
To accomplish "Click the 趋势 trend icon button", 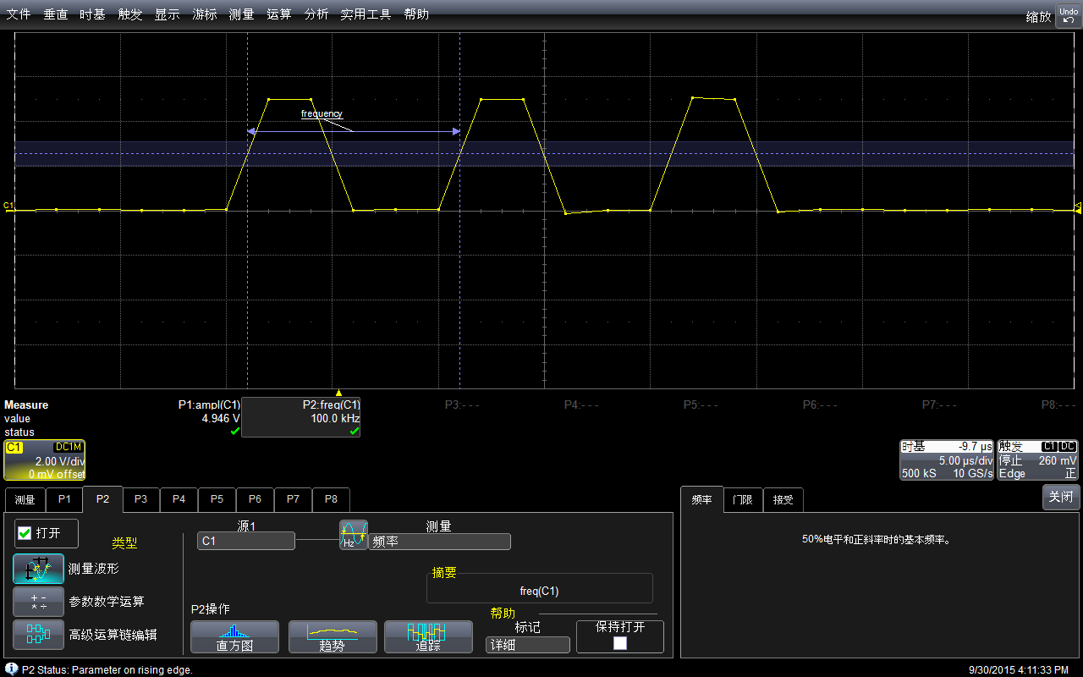I will tap(333, 637).
